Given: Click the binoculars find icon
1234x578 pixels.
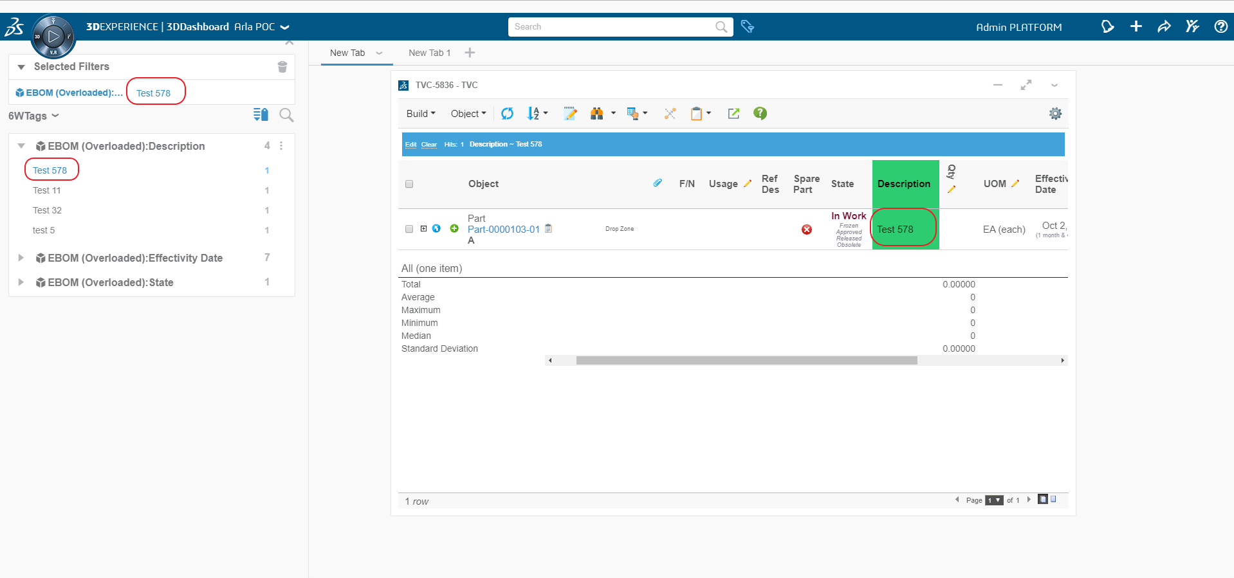Looking at the screenshot, I should pos(596,114).
